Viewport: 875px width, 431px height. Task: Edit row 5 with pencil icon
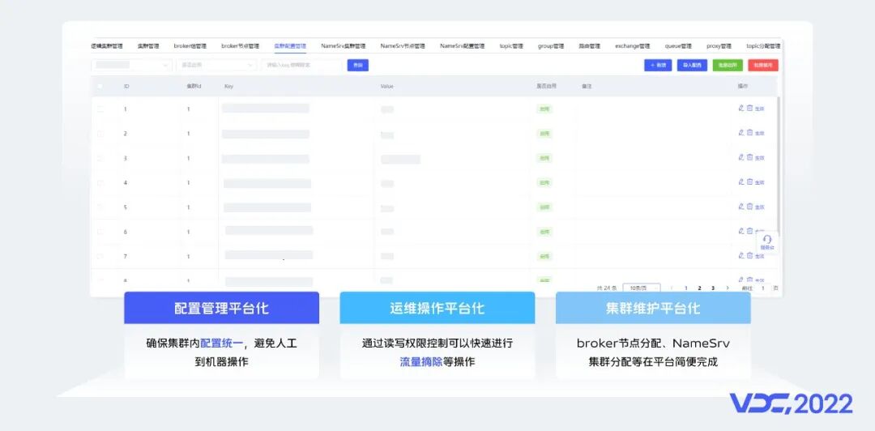(741, 207)
